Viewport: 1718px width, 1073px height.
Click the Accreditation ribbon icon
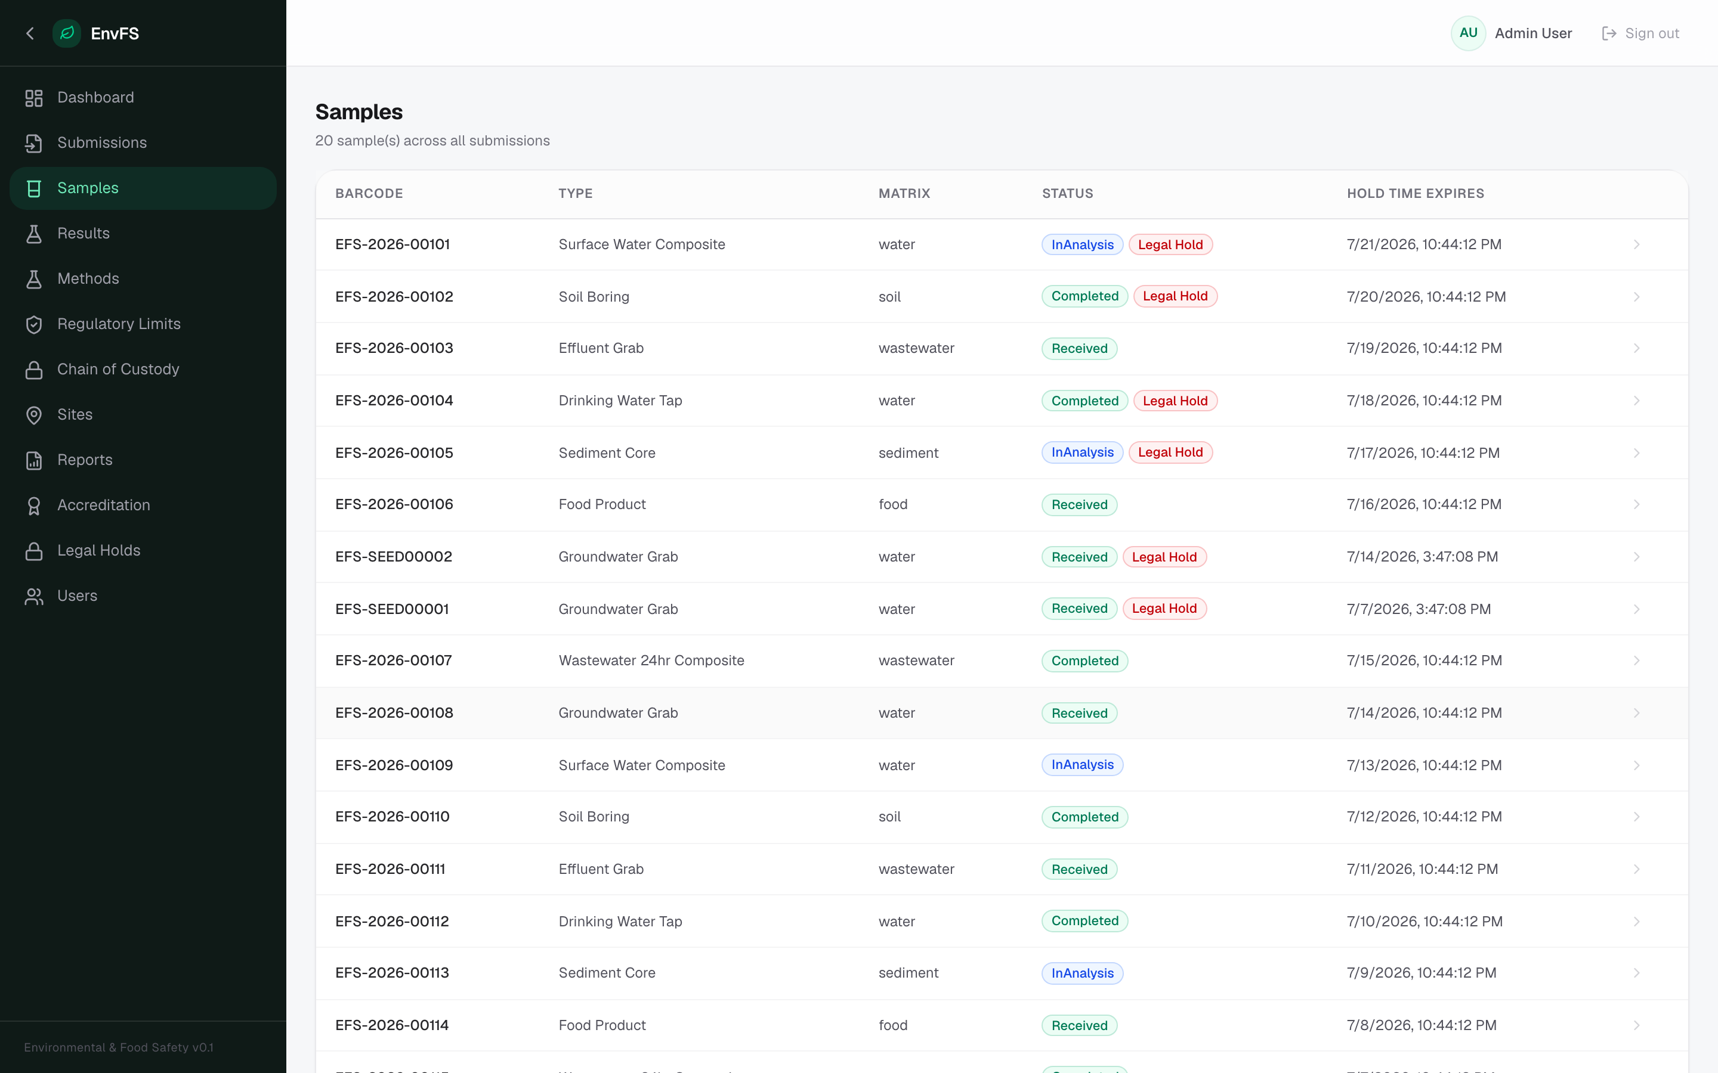click(33, 506)
